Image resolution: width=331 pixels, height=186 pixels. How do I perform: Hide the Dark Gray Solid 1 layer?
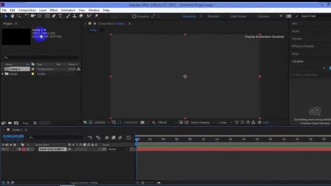(x=3, y=149)
